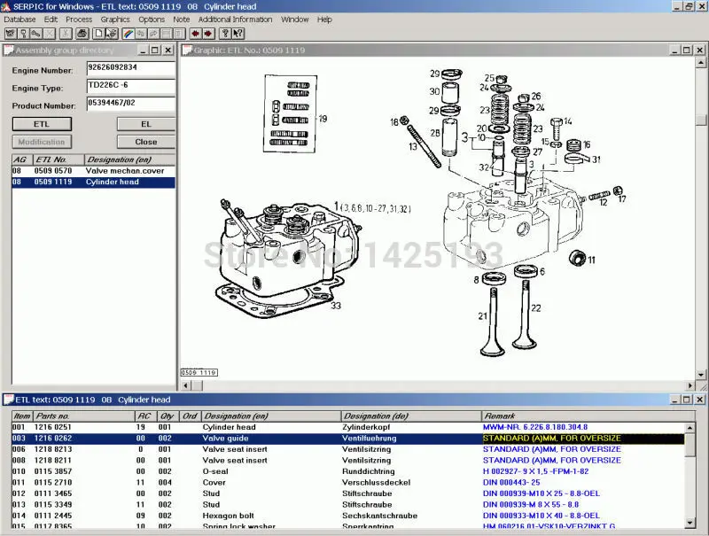Open the help icon with question mark
Viewport: 709px width, 536px height.
225,34
